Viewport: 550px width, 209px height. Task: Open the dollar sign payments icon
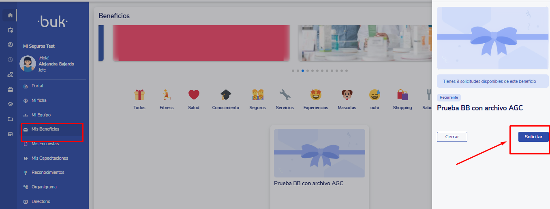(x=10, y=45)
